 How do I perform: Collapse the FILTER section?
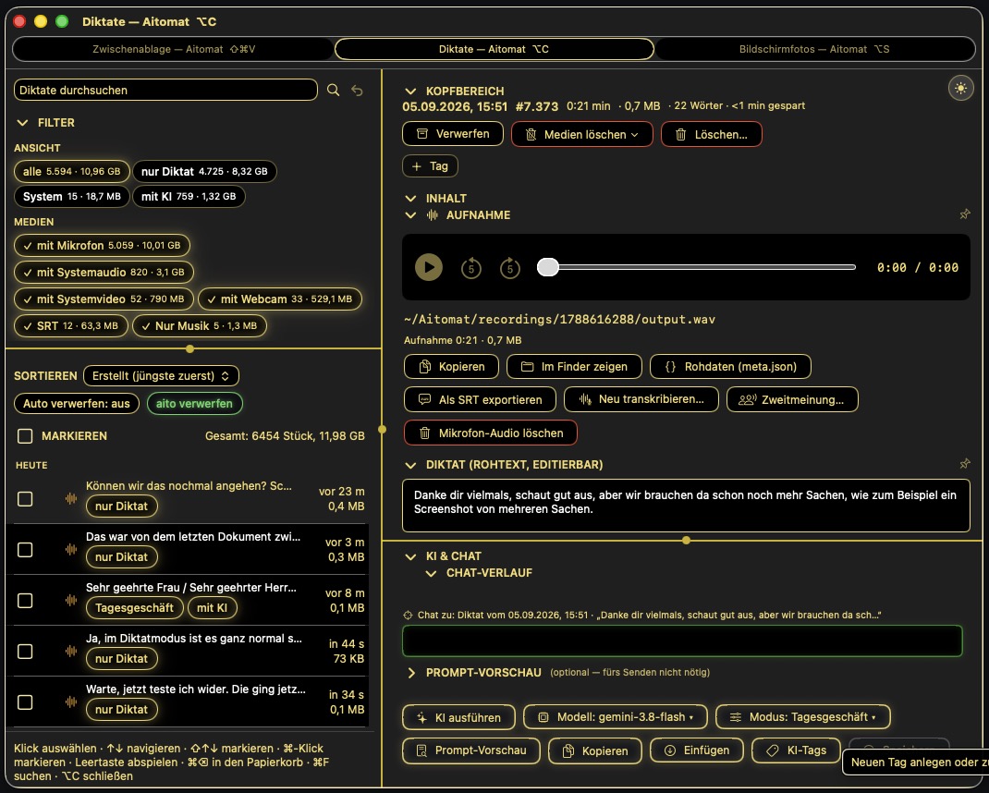point(23,122)
